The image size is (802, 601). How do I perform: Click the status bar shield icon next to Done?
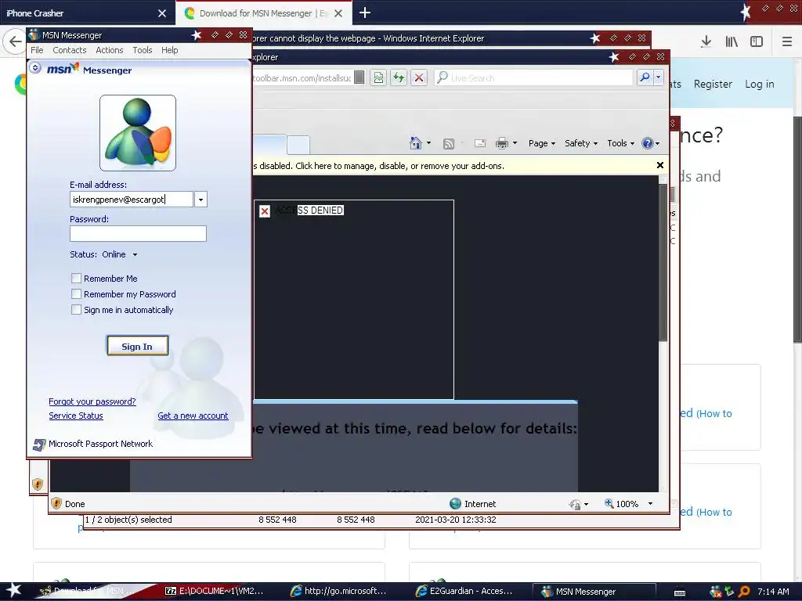(56, 503)
